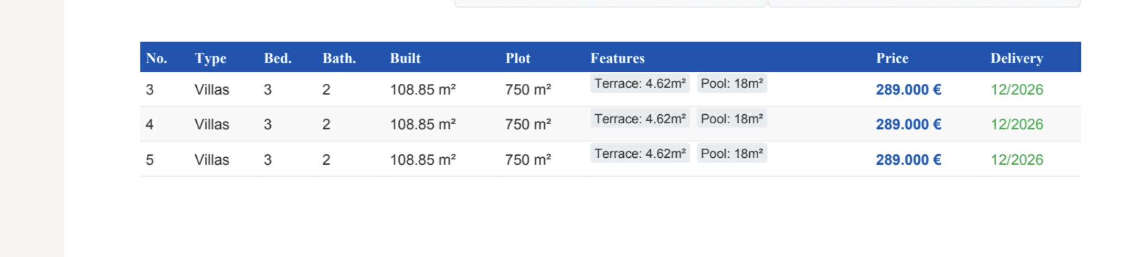This screenshot has width=1148, height=257.
Task: Open the 289.000 € price for villa 4
Action: (x=908, y=124)
